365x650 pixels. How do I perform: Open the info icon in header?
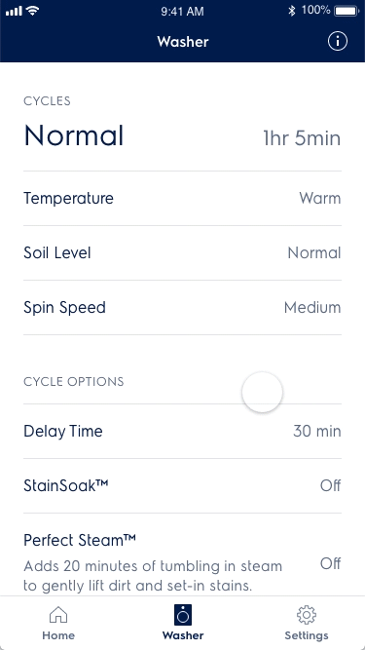coord(338,42)
